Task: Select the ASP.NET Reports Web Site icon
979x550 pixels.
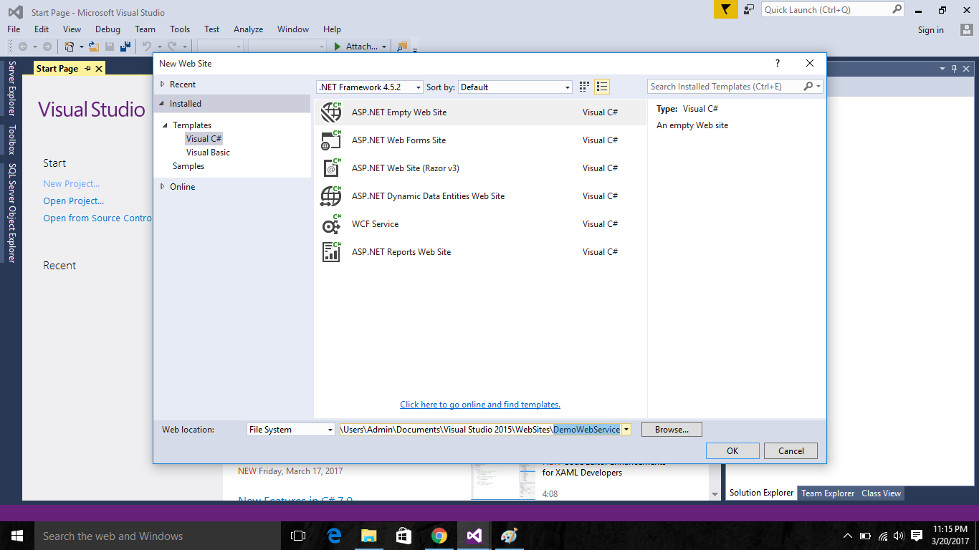Action: (x=331, y=252)
